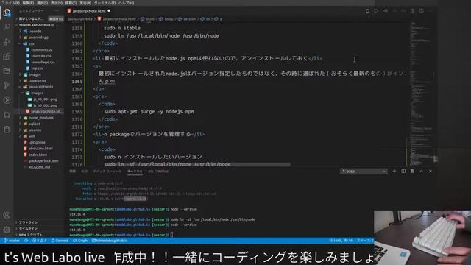
Task: Close the terminal panel
Action: pos(431,171)
